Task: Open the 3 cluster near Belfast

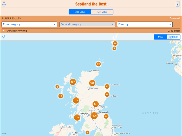Action: click(87, 133)
